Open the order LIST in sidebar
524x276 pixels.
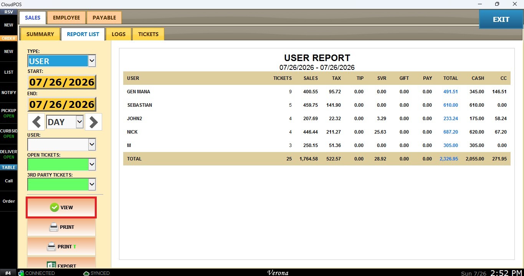coord(8,72)
